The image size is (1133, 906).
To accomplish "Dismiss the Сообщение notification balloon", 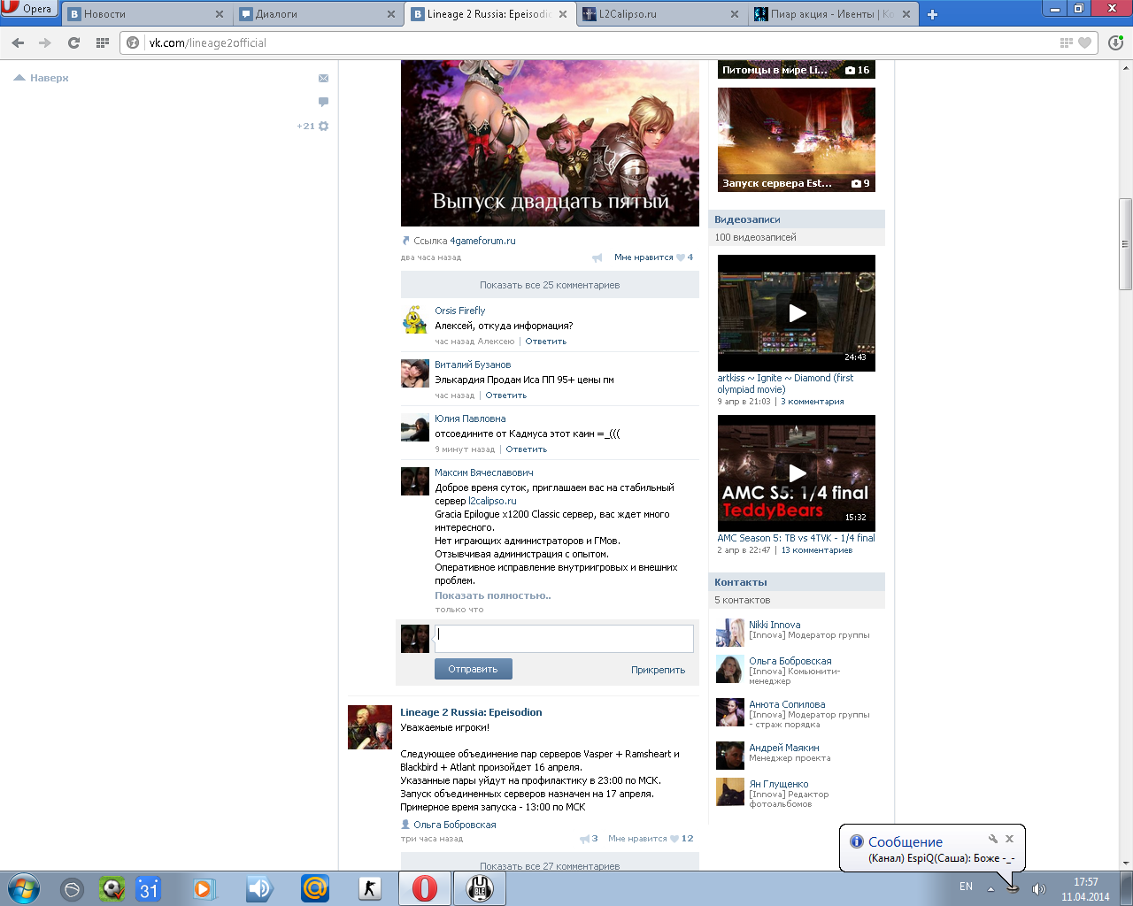I will click(x=1009, y=838).
